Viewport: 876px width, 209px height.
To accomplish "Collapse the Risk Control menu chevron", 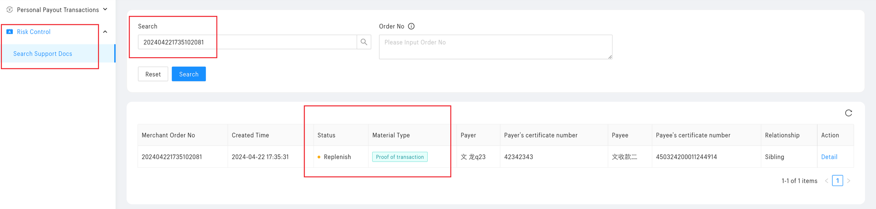I will pyautogui.click(x=105, y=32).
